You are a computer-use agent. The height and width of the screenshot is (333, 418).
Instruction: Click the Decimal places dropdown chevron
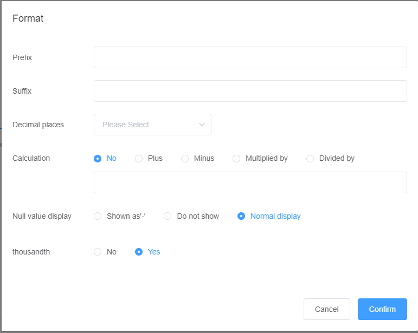pos(202,125)
